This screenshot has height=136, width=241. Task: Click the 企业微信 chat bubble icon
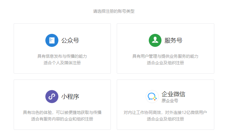[x=152, y=97]
